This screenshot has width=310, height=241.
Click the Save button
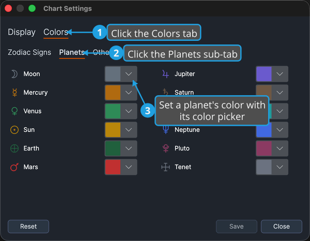(237, 227)
